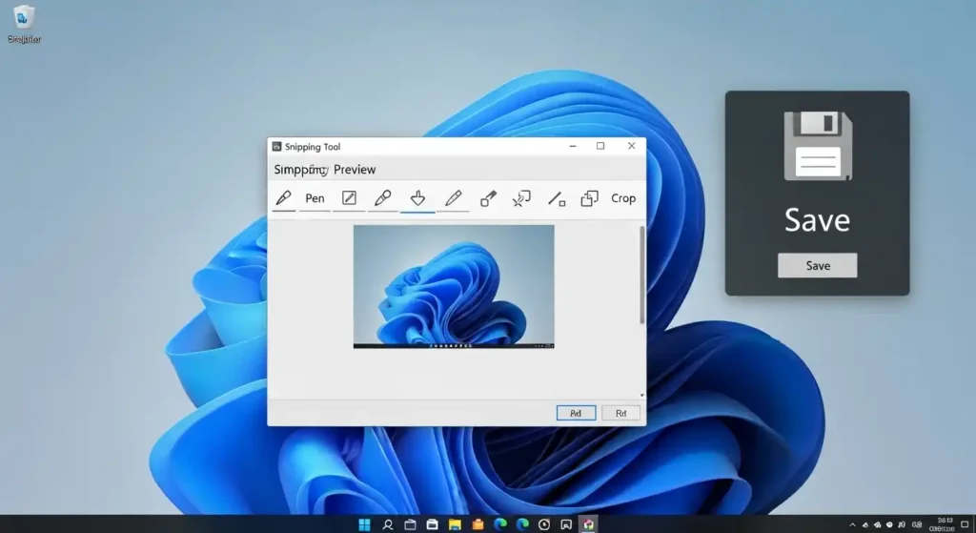Click the scissors-and-frame snip icon
The width and height of the screenshot is (976, 533).
click(521, 198)
